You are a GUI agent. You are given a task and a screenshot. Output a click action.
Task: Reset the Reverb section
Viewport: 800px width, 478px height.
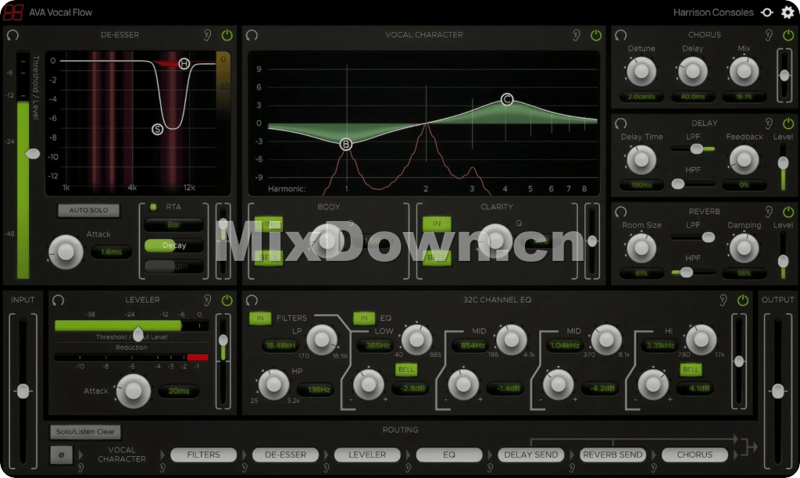(620, 211)
